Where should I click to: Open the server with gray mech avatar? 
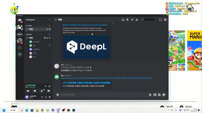[x=20, y=41]
